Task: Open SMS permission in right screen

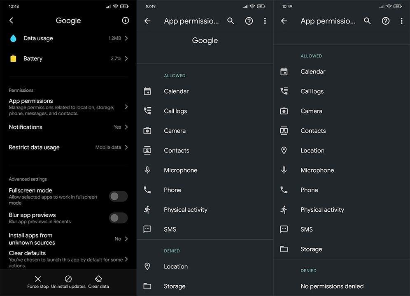Action: [342, 229]
